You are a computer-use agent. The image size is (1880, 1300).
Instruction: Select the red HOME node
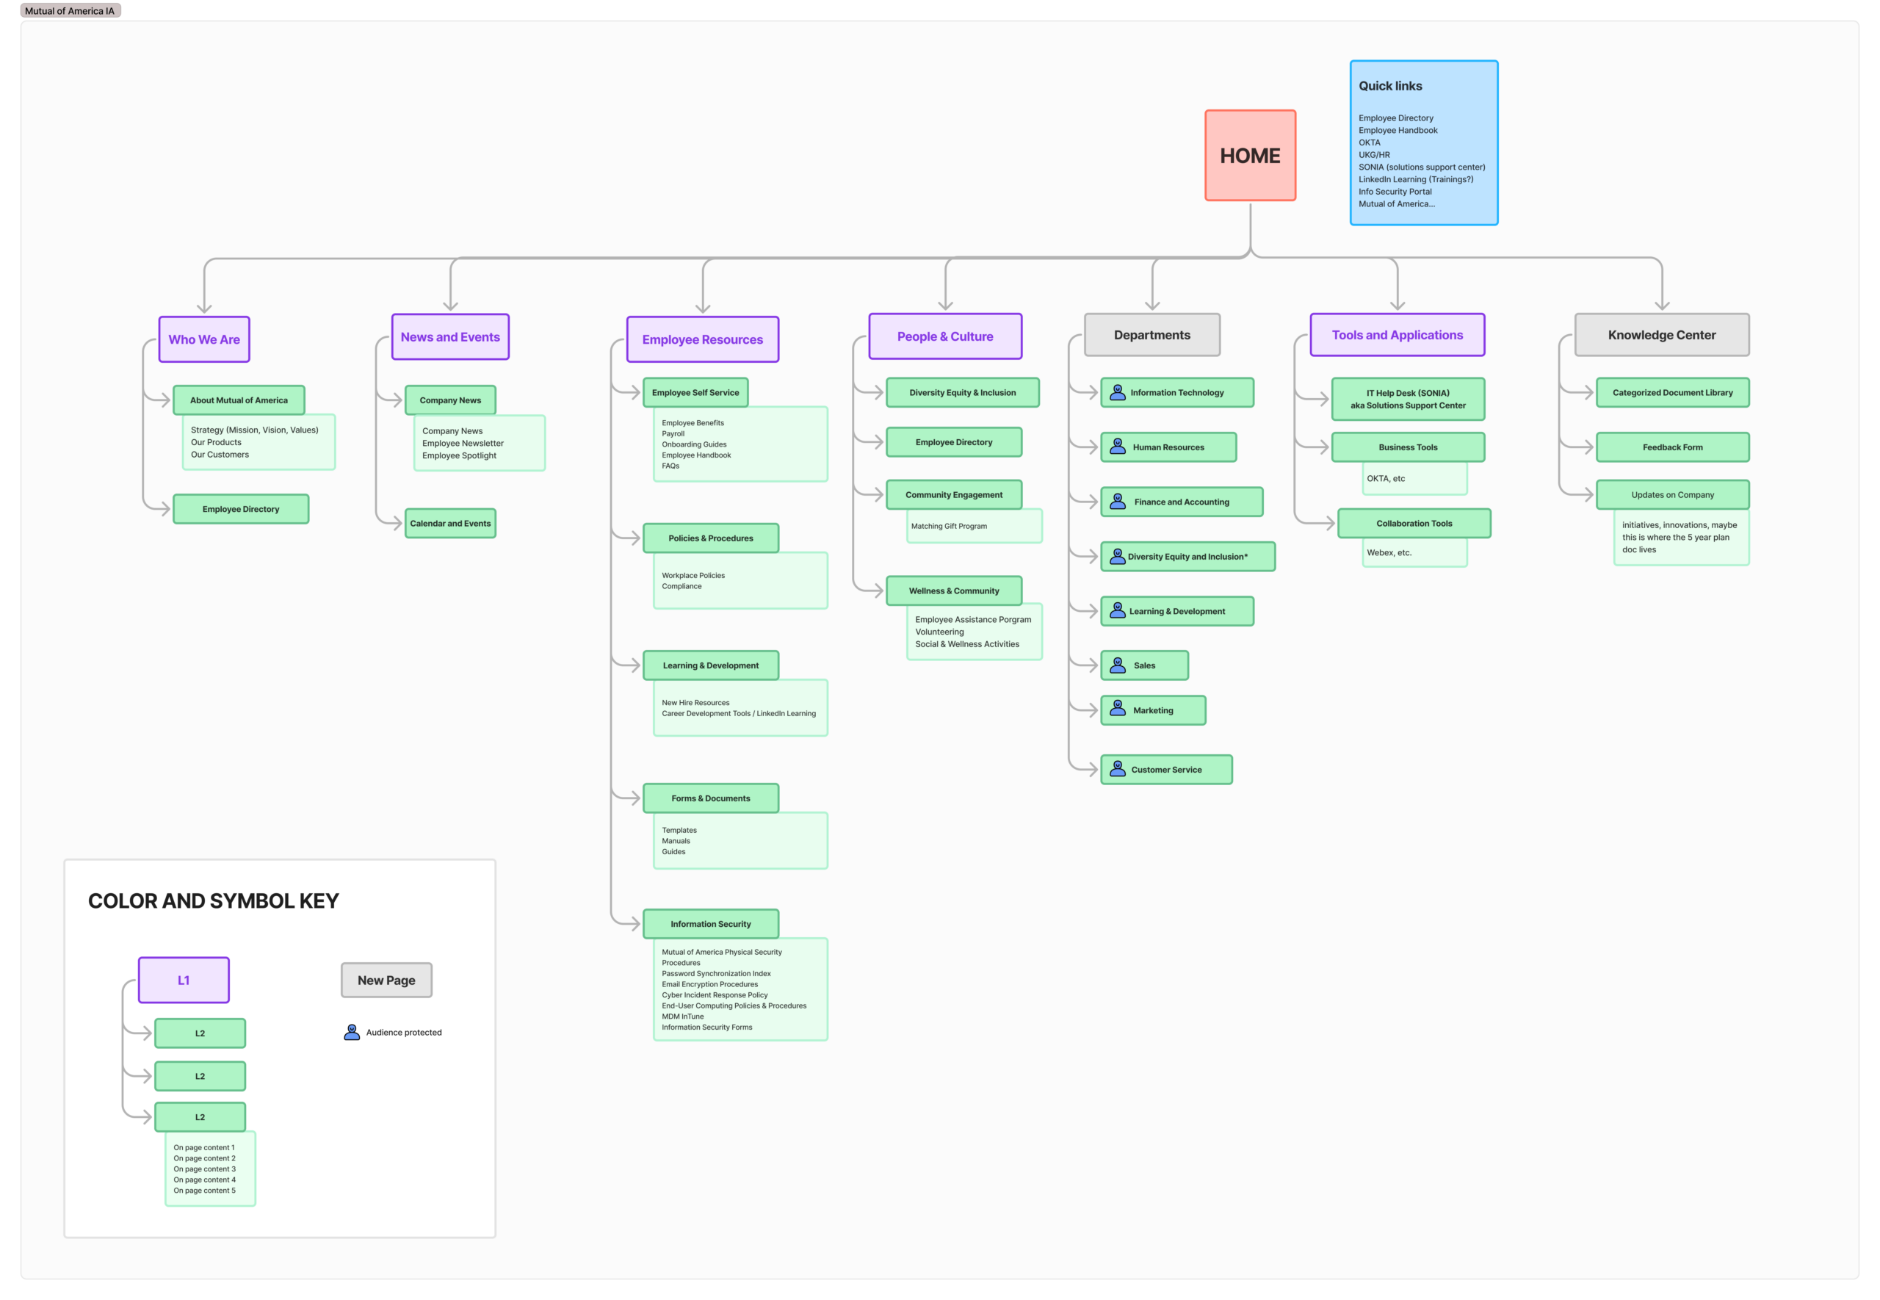[x=1250, y=155]
